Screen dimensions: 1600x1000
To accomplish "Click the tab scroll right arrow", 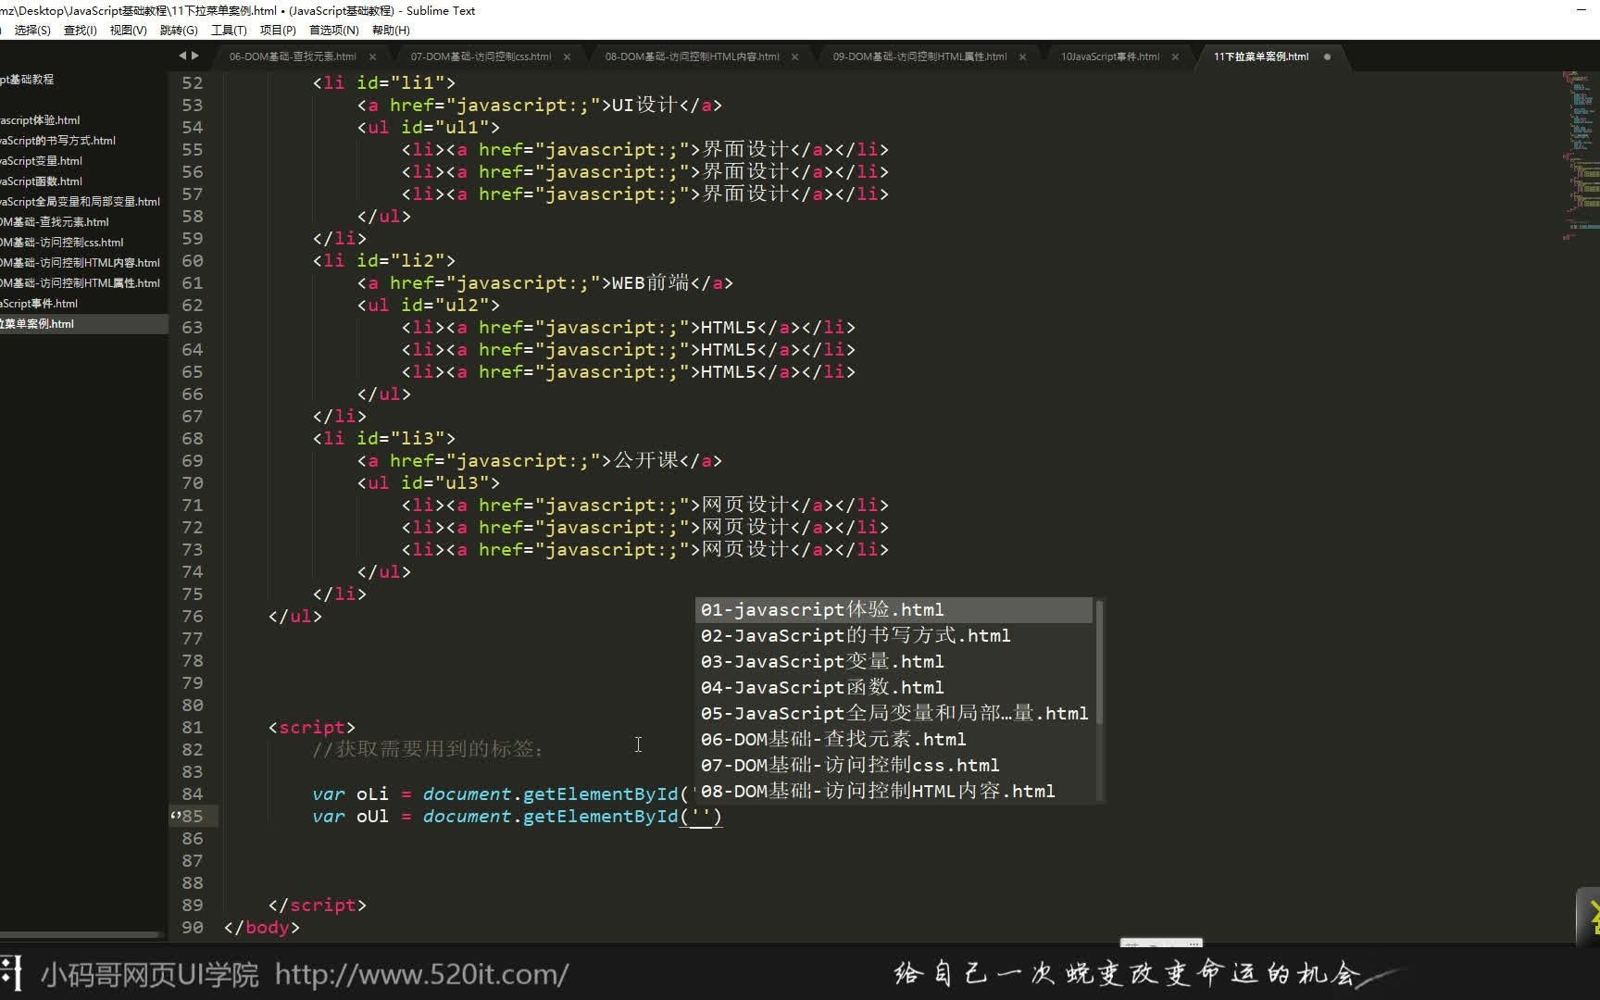I will pyautogui.click(x=194, y=56).
